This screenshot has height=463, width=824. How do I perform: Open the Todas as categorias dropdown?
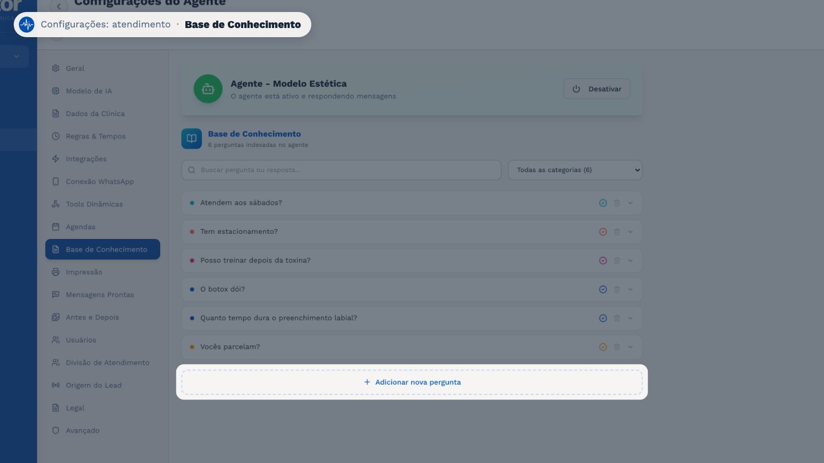575,170
